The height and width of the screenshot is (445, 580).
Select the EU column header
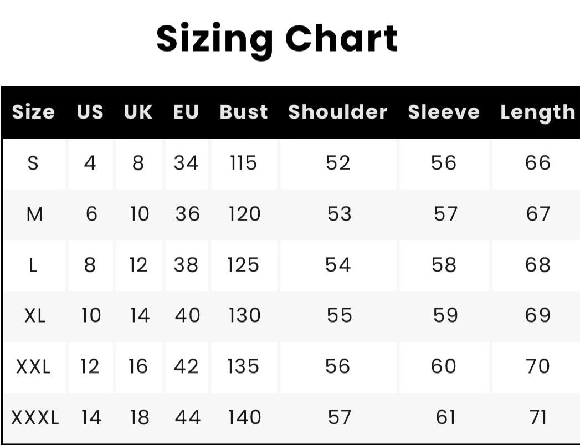186,112
